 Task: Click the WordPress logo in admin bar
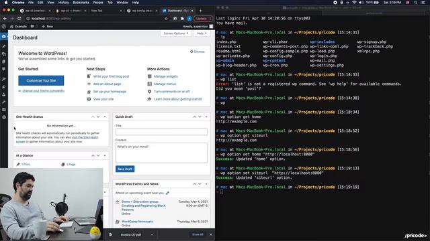click(4, 27)
